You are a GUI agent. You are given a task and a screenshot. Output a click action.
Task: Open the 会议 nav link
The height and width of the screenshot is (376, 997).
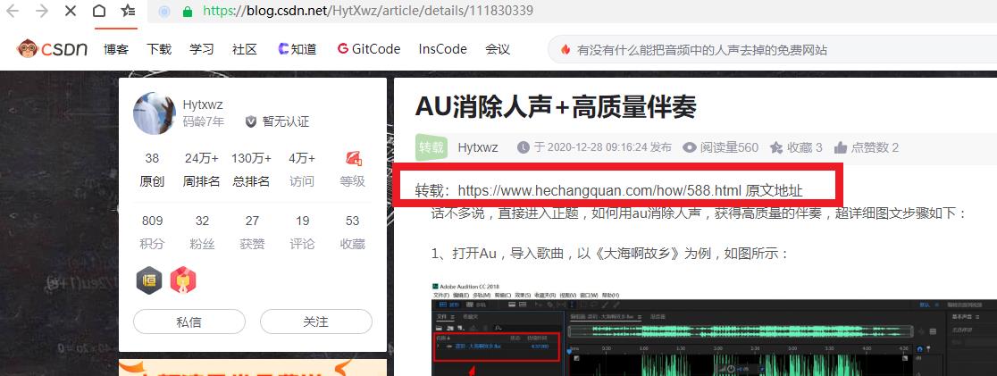[498, 49]
